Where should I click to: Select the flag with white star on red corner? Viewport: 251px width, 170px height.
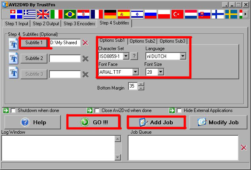coord(16,14)
